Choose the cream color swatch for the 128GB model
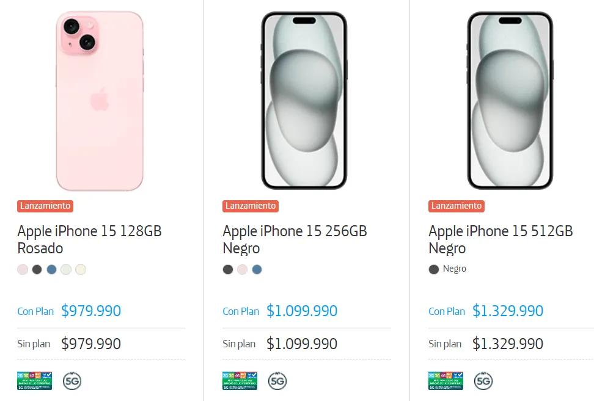The image size is (594, 401). pyautogui.click(x=81, y=269)
